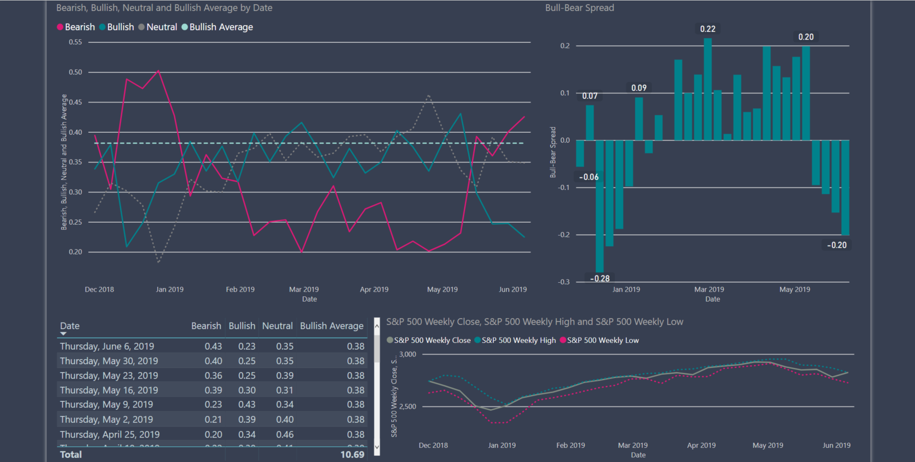915x462 pixels.
Task: Click the Bullish Average legend dot
Action: click(184, 27)
